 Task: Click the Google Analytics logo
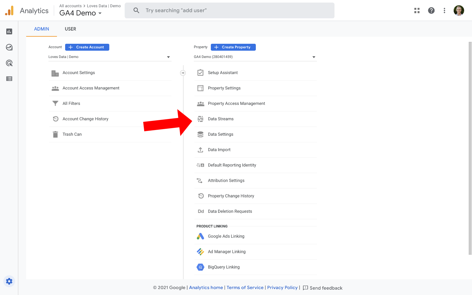pos(27,10)
